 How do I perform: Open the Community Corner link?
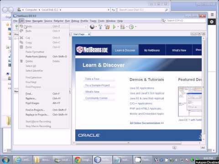[96, 98]
